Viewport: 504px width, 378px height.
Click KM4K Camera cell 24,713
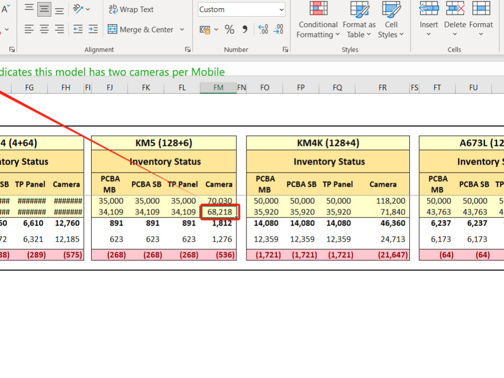[383, 239]
